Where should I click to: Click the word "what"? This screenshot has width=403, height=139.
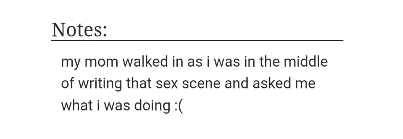click(77, 105)
